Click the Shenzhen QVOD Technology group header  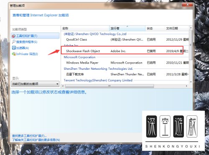(95, 34)
